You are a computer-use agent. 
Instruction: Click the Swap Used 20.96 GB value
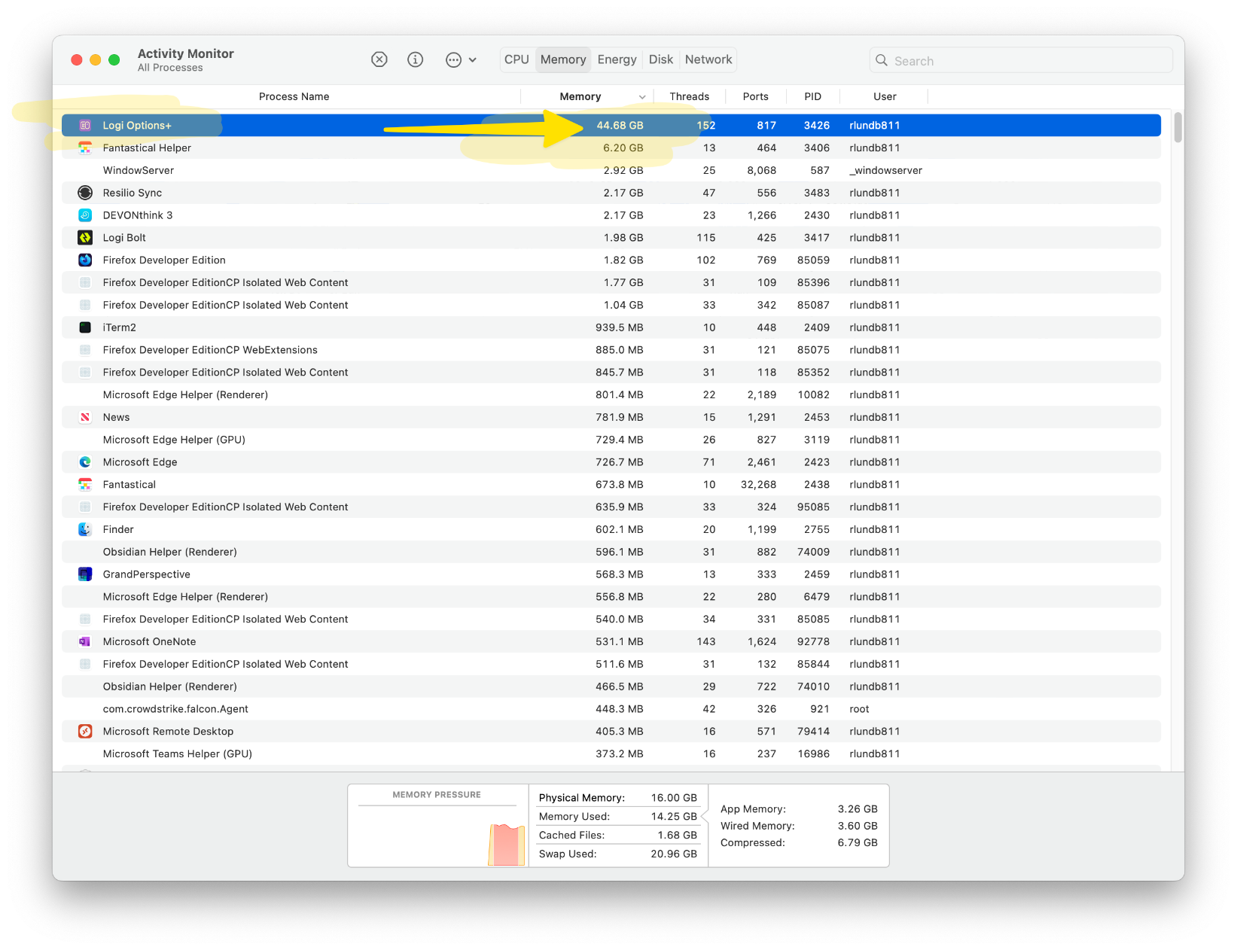[x=674, y=854]
